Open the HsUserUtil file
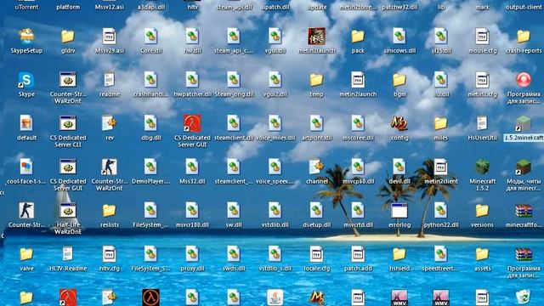544x306 pixels. point(482,123)
